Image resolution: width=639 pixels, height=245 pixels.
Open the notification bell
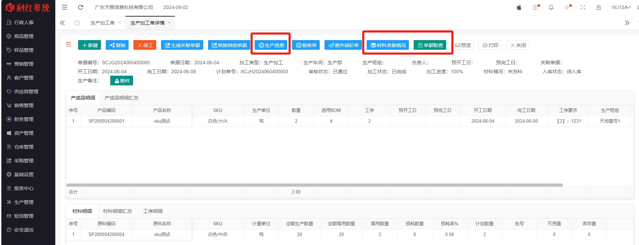tap(551, 7)
